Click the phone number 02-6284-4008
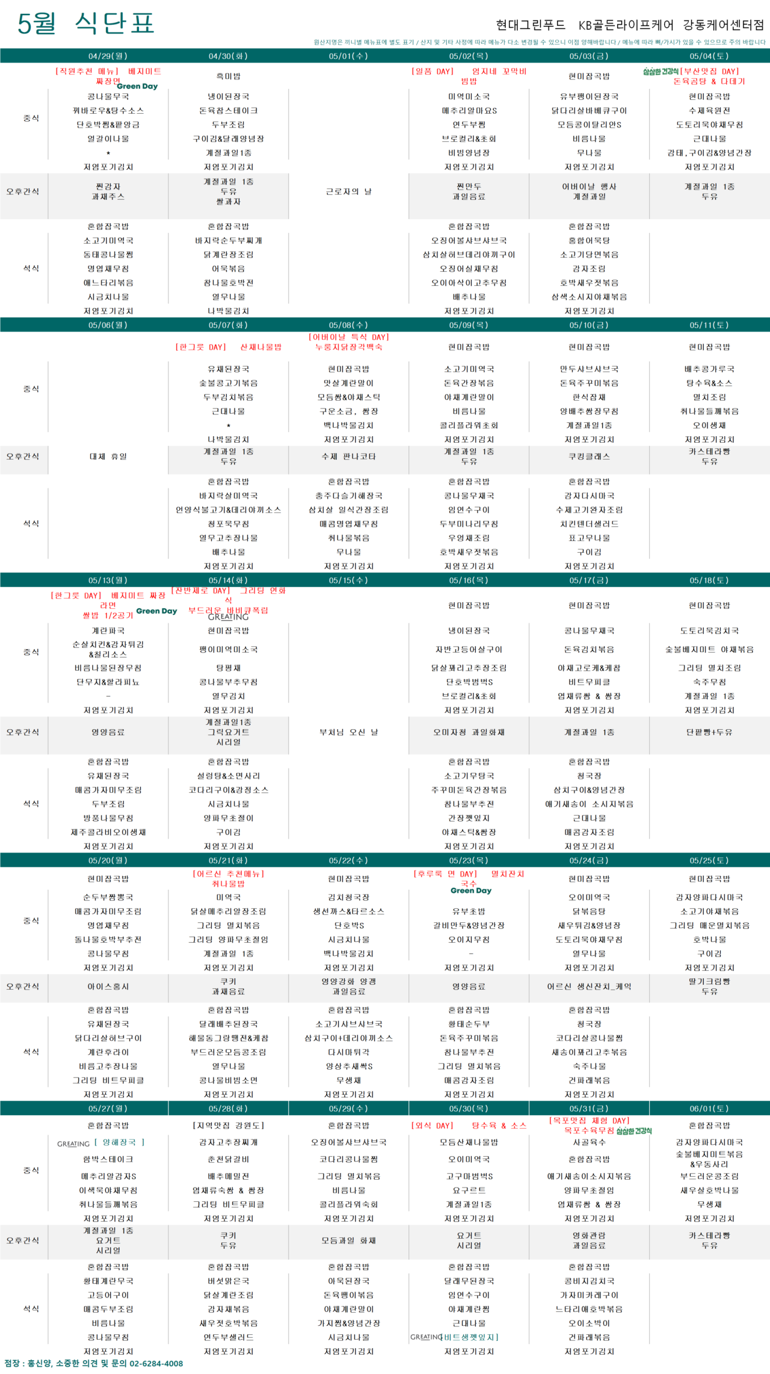770x1374 pixels. (x=156, y=1363)
